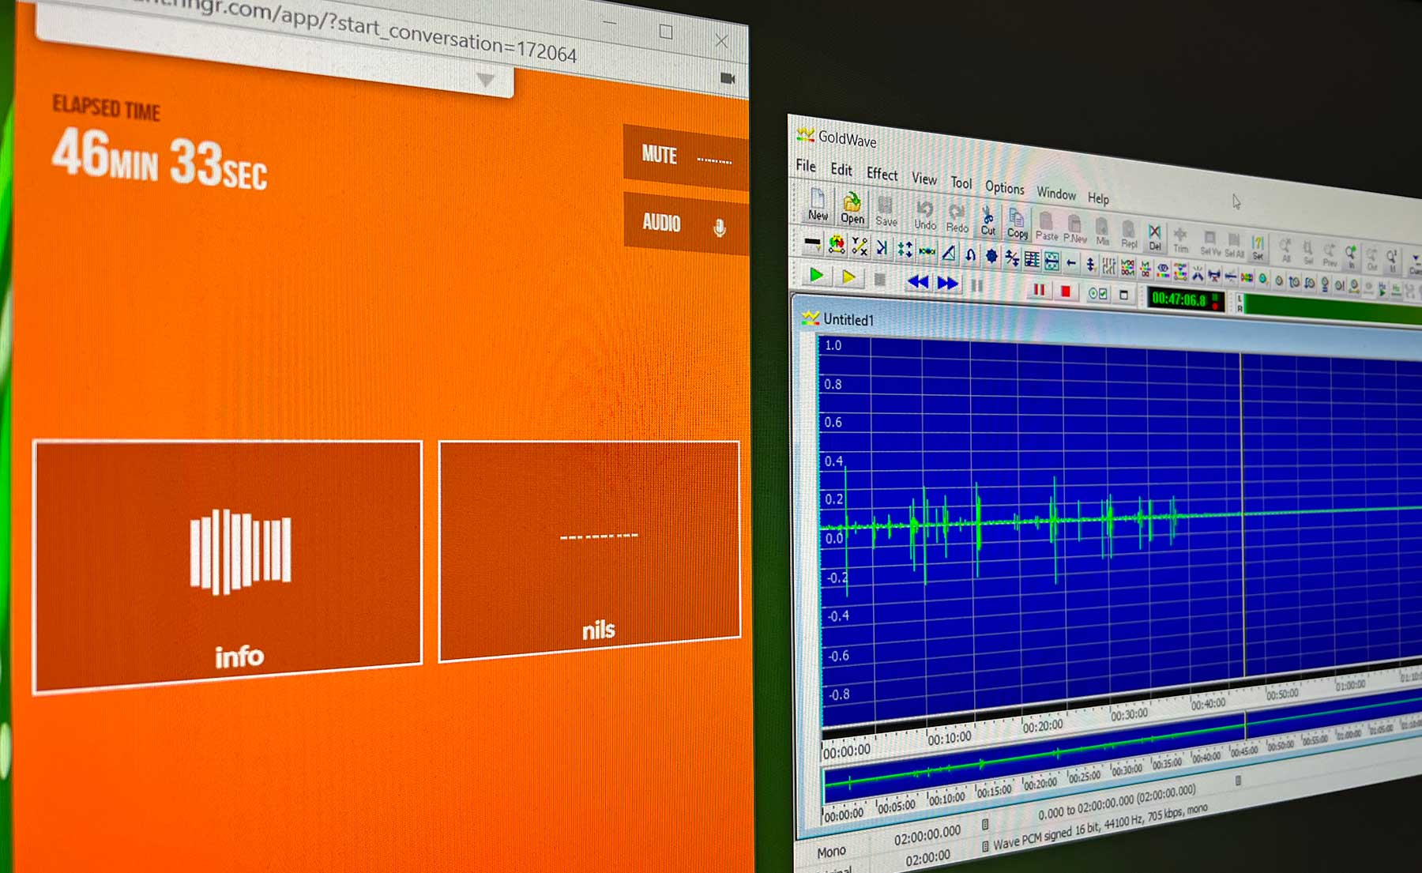Image resolution: width=1422 pixels, height=873 pixels.
Task: Click the yellow play button in GoldWave
Action: [x=848, y=277]
